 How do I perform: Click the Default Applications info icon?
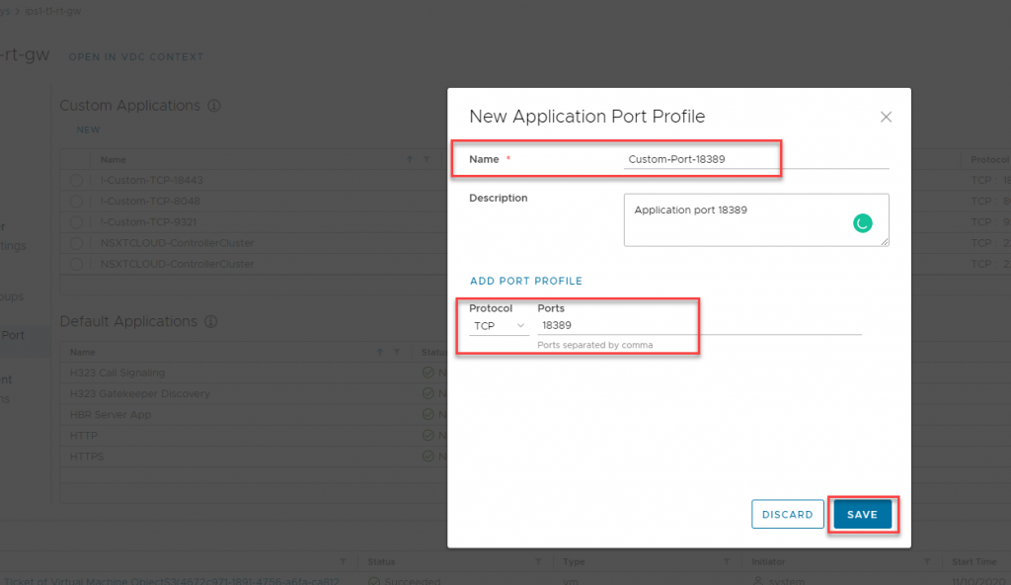pos(211,322)
